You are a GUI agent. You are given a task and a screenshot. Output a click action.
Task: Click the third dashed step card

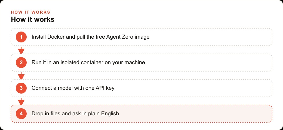tap(141, 88)
